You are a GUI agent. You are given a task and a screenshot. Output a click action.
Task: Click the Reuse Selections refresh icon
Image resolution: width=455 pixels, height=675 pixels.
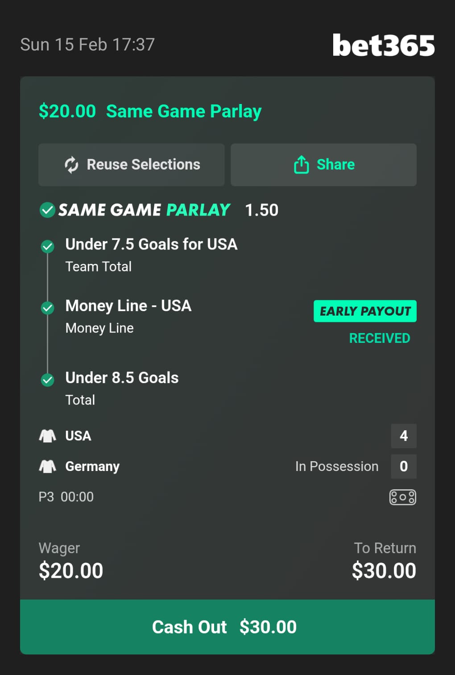(x=71, y=165)
